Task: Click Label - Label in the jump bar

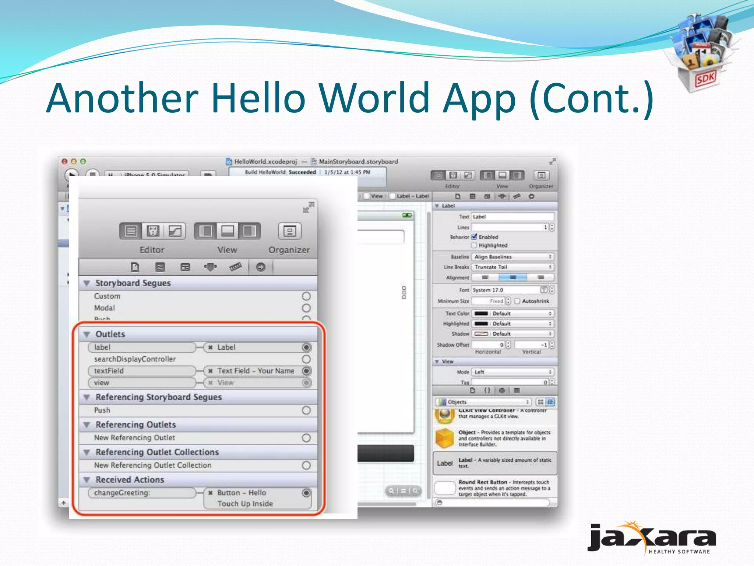Action: click(x=409, y=196)
